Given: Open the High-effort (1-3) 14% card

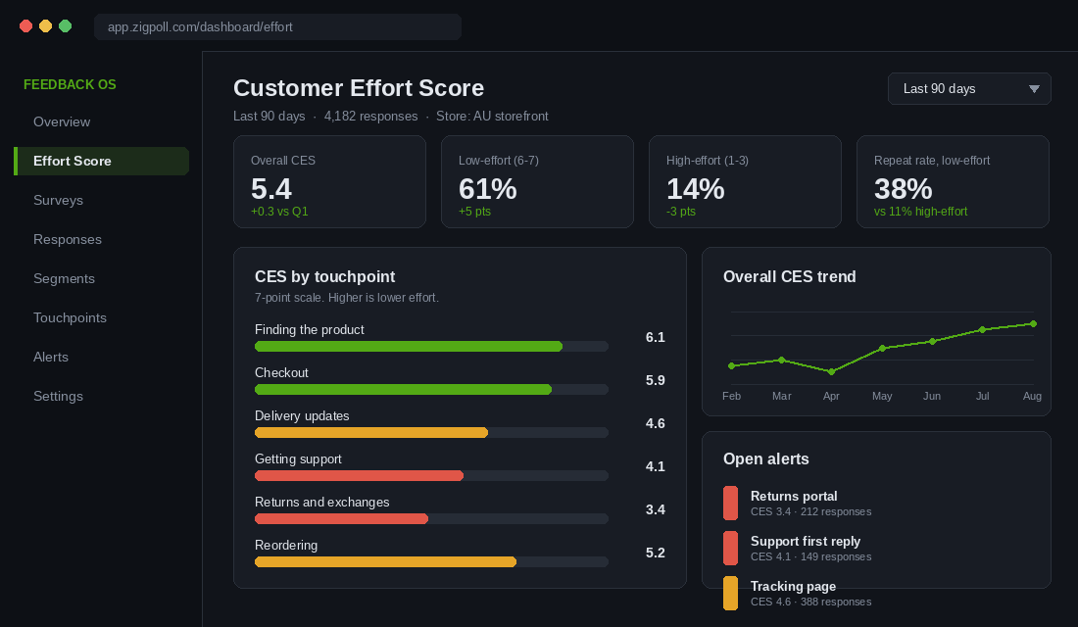Looking at the screenshot, I should click(x=745, y=181).
